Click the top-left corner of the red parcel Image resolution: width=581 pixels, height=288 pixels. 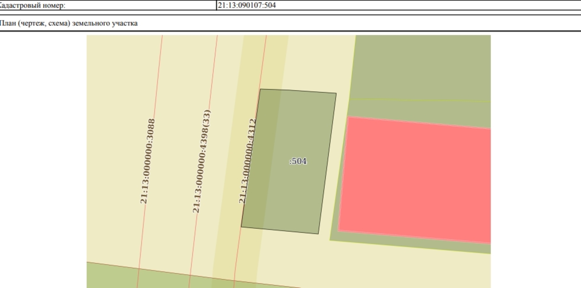click(x=348, y=117)
